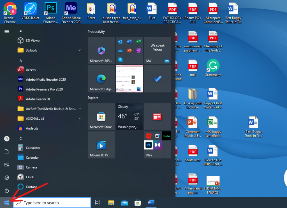Launch Cortana from the app list

click(49, 187)
